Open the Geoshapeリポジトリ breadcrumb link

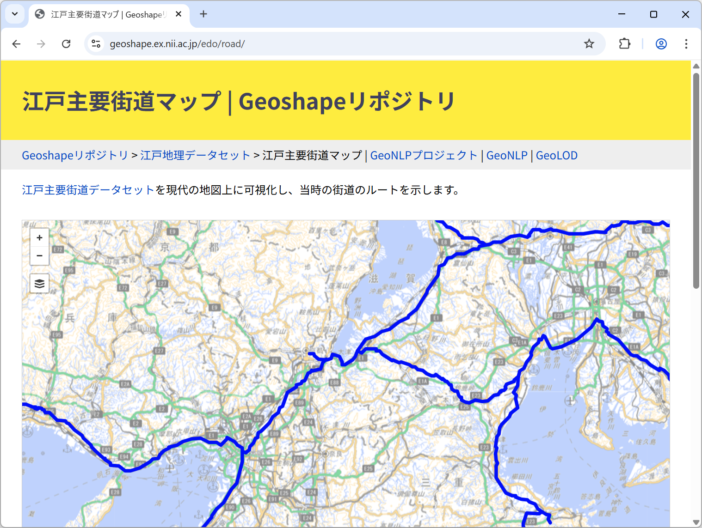[x=75, y=155]
